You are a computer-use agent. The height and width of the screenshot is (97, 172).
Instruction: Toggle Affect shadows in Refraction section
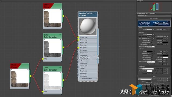(x=152, y=60)
